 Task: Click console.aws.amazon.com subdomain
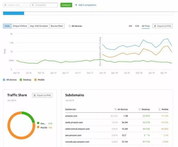pyautogui.click(x=77, y=142)
